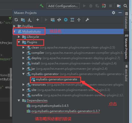Screen dimensions: 132x123
Task: Click Run with Coverage icon
Action: coord(97,6)
